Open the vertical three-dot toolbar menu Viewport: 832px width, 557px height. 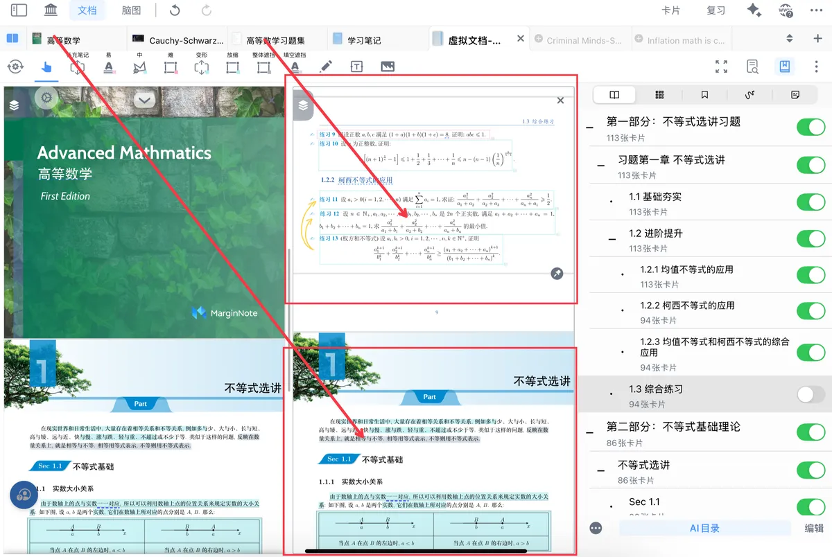pos(816,67)
